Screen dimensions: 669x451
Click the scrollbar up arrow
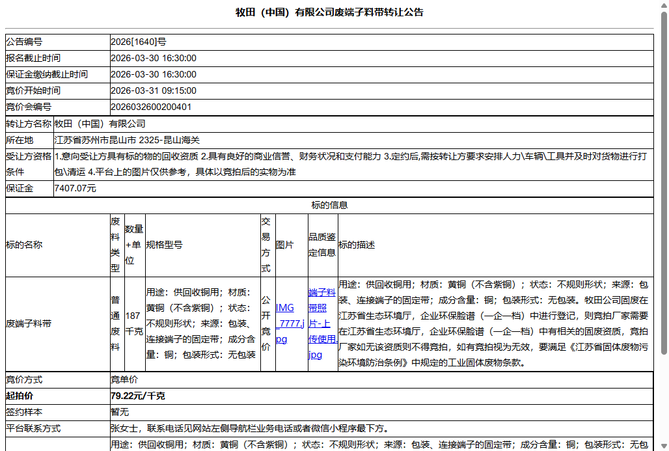(663, 5)
